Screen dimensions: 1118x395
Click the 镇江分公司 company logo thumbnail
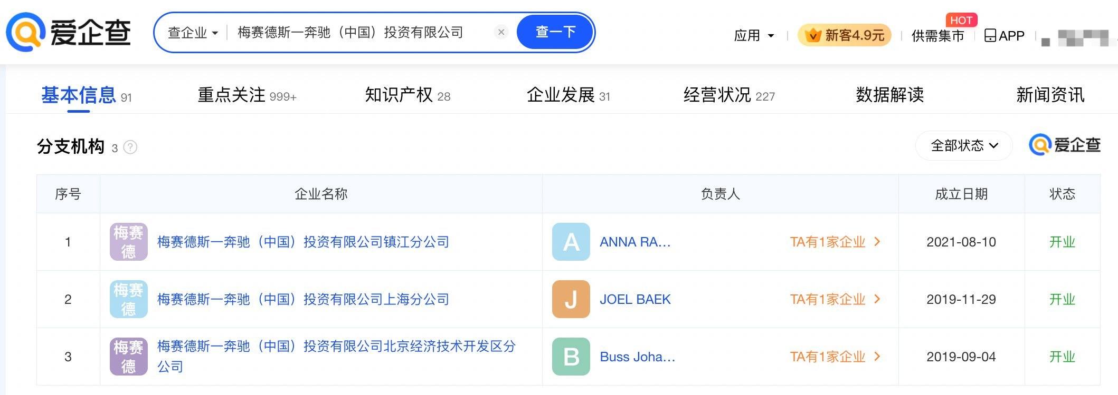click(x=128, y=242)
